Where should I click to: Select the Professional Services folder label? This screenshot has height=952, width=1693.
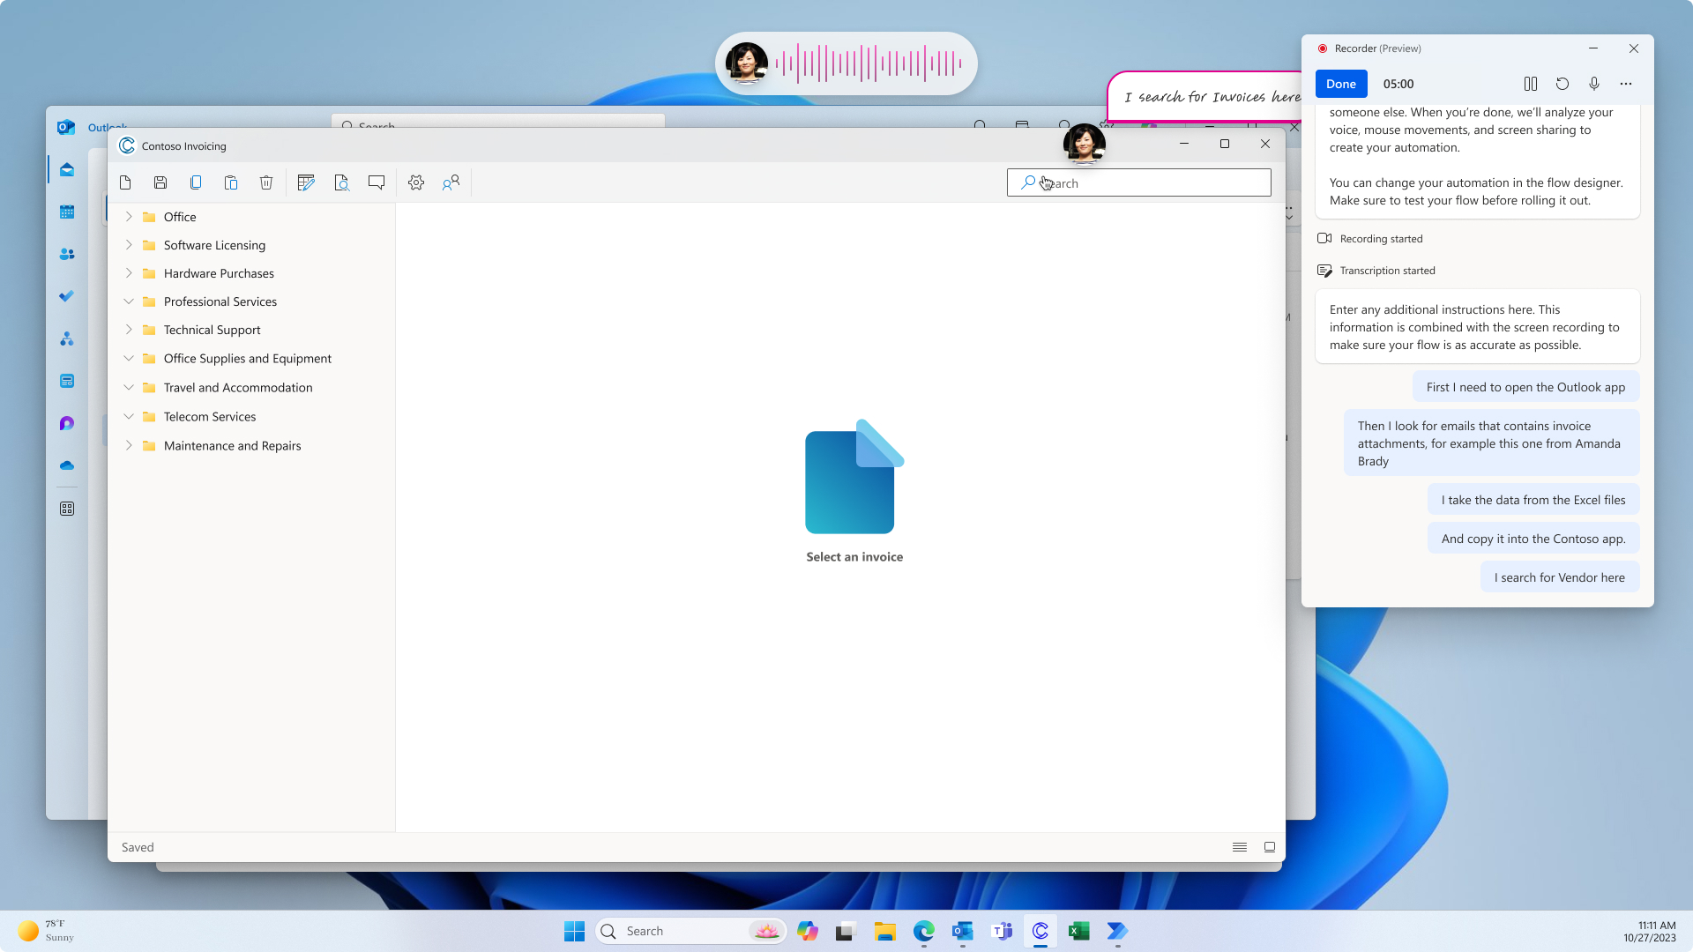click(x=220, y=301)
